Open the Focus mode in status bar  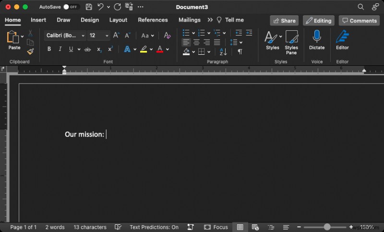click(x=216, y=227)
